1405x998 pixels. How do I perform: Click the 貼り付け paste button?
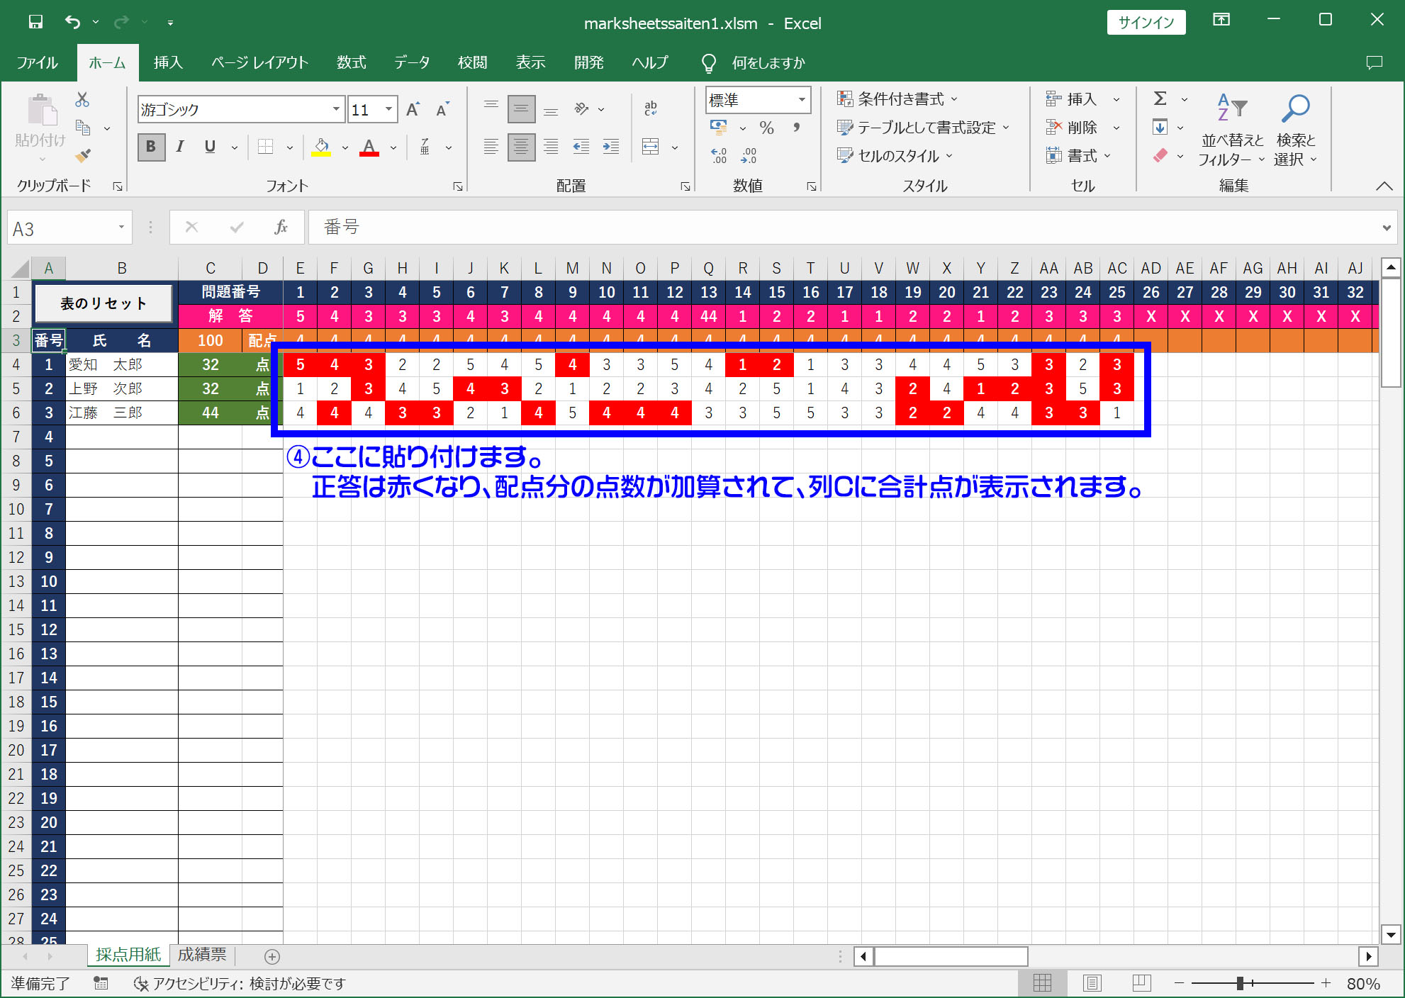pos(40,129)
